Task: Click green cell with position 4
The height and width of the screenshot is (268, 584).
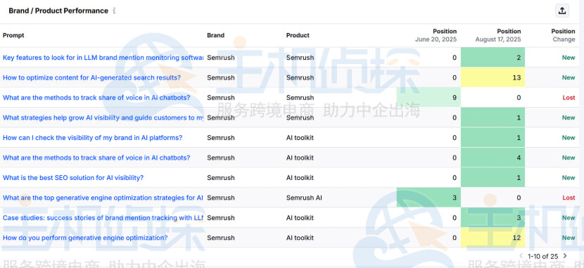Action: (x=493, y=158)
